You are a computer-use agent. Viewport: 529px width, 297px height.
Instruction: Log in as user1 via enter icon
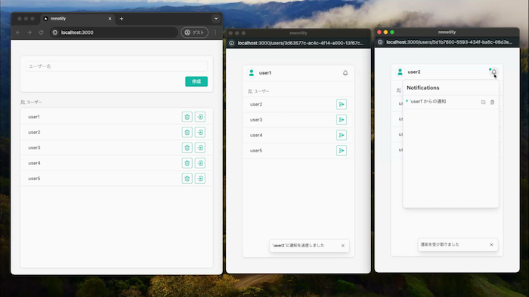coord(200,117)
